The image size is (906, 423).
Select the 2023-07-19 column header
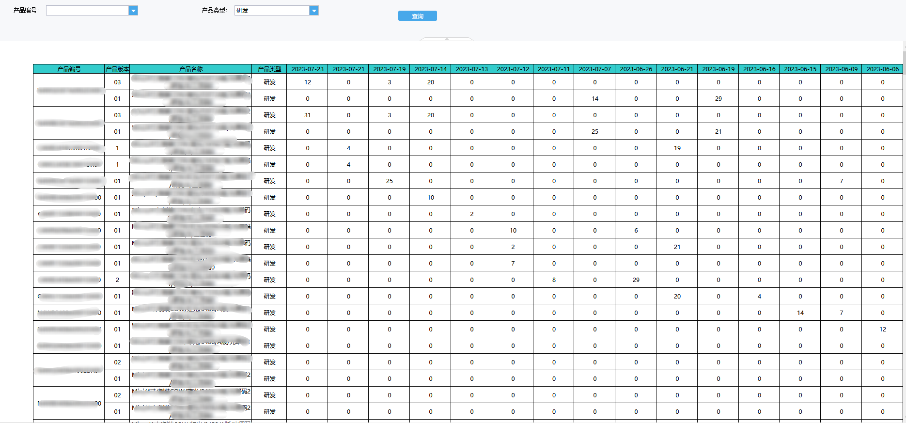pos(390,69)
